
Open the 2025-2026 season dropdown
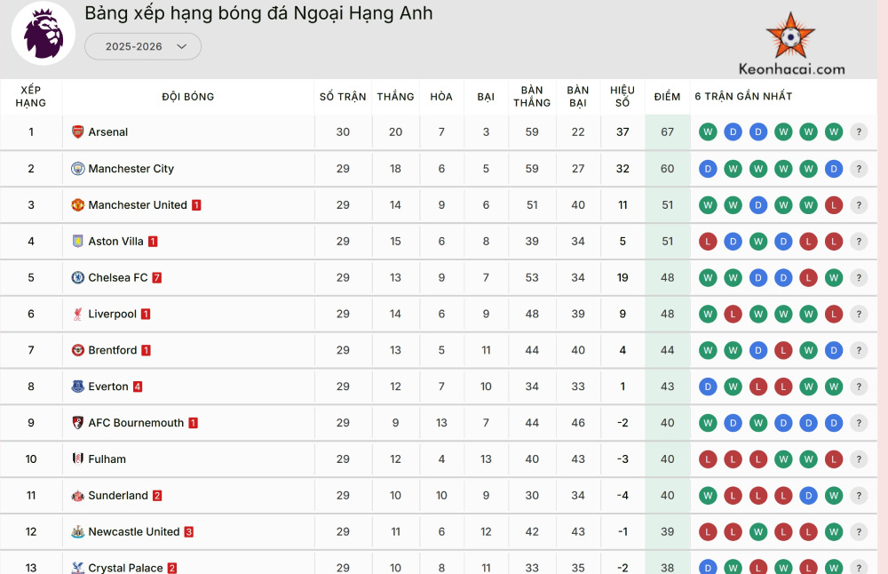[x=143, y=46]
